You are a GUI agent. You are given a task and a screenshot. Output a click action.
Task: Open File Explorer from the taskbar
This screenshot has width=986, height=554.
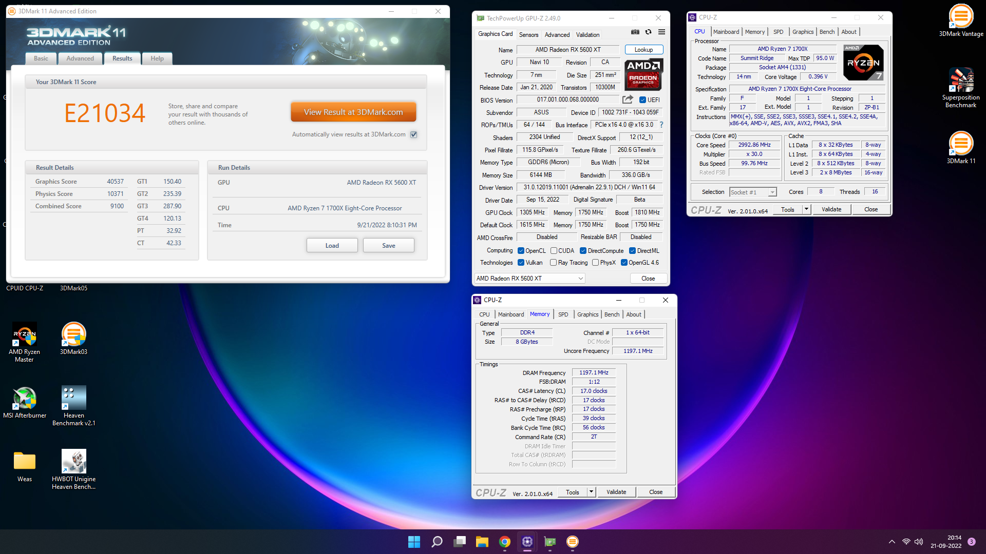[482, 542]
